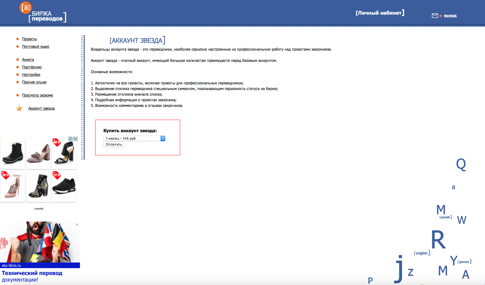485x285 pixels.
Task: Close the lamoda shoe ad banner
Action: pos(75,139)
